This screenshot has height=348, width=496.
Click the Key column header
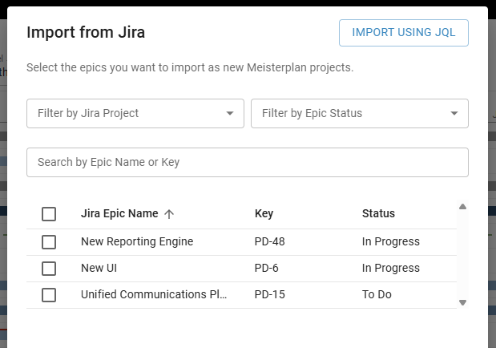tap(264, 213)
